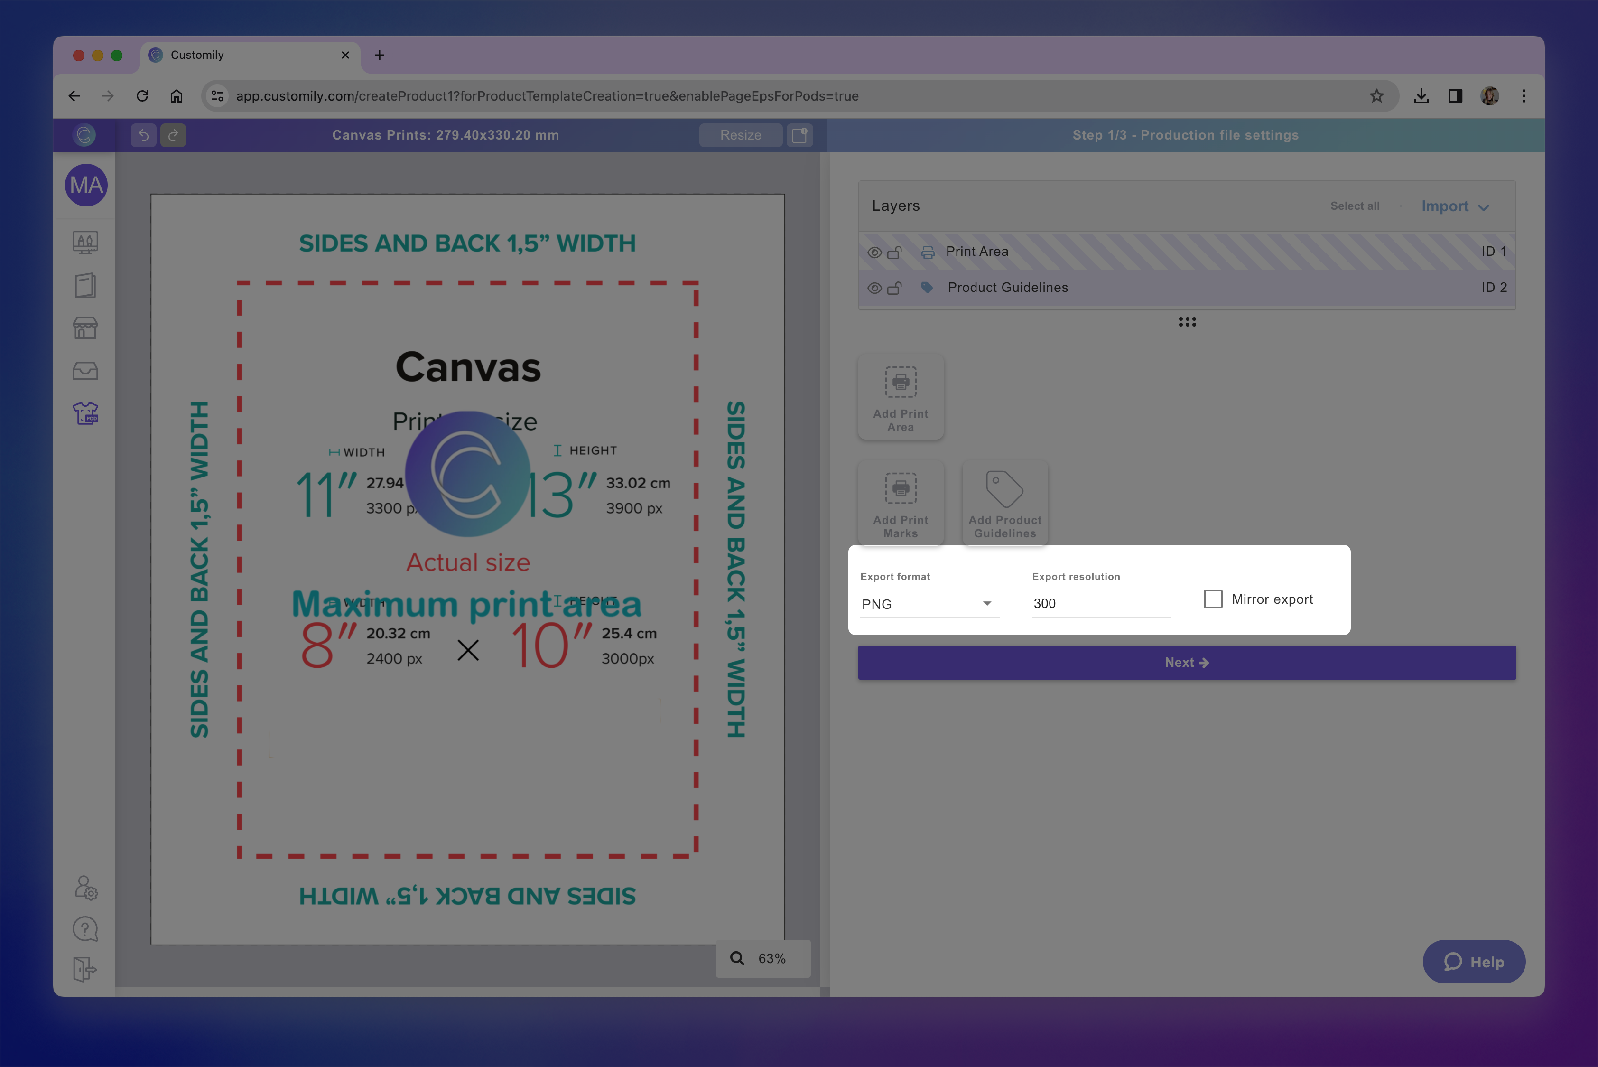Click the Add Print Area tile
Image resolution: width=1598 pixels, height=1067 pixels.
[901, 397]
